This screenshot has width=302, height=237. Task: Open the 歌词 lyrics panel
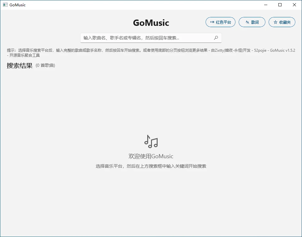click(252, 22)
